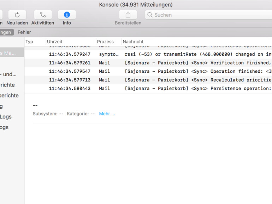The width and height of the screenshot is (272, 204).
Task: Select log row at 11:46:34.580443
Action: [x=148, y=88]
